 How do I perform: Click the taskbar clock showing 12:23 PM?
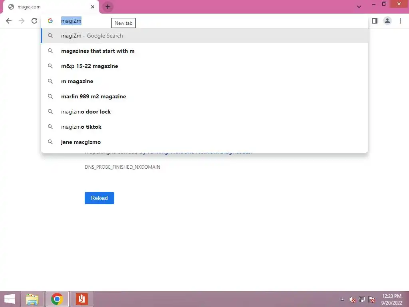(392, 299)
